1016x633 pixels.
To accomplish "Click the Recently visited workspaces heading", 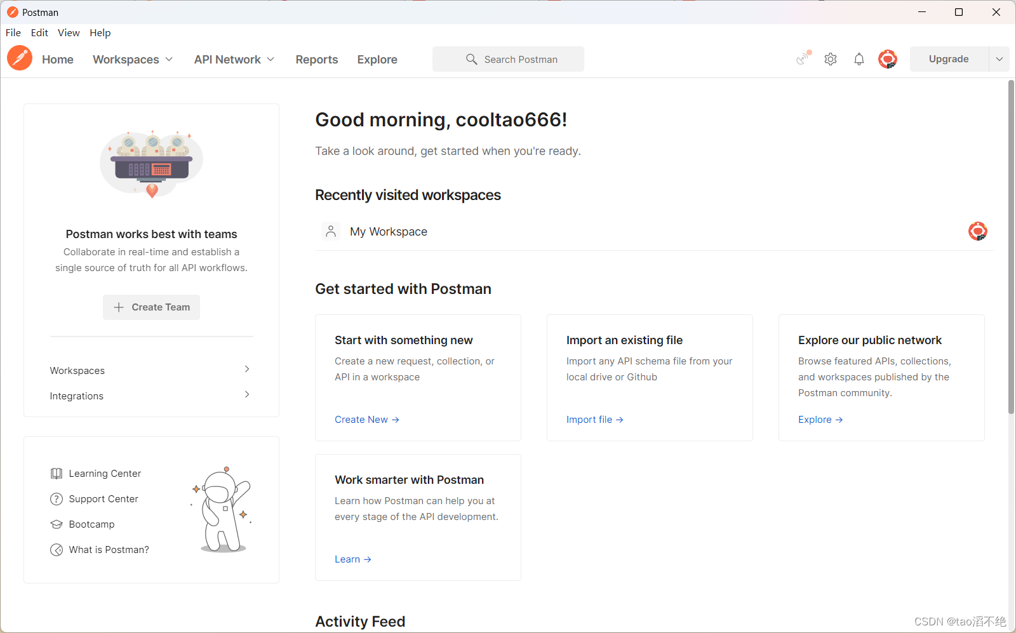I will tap(408, 196).
